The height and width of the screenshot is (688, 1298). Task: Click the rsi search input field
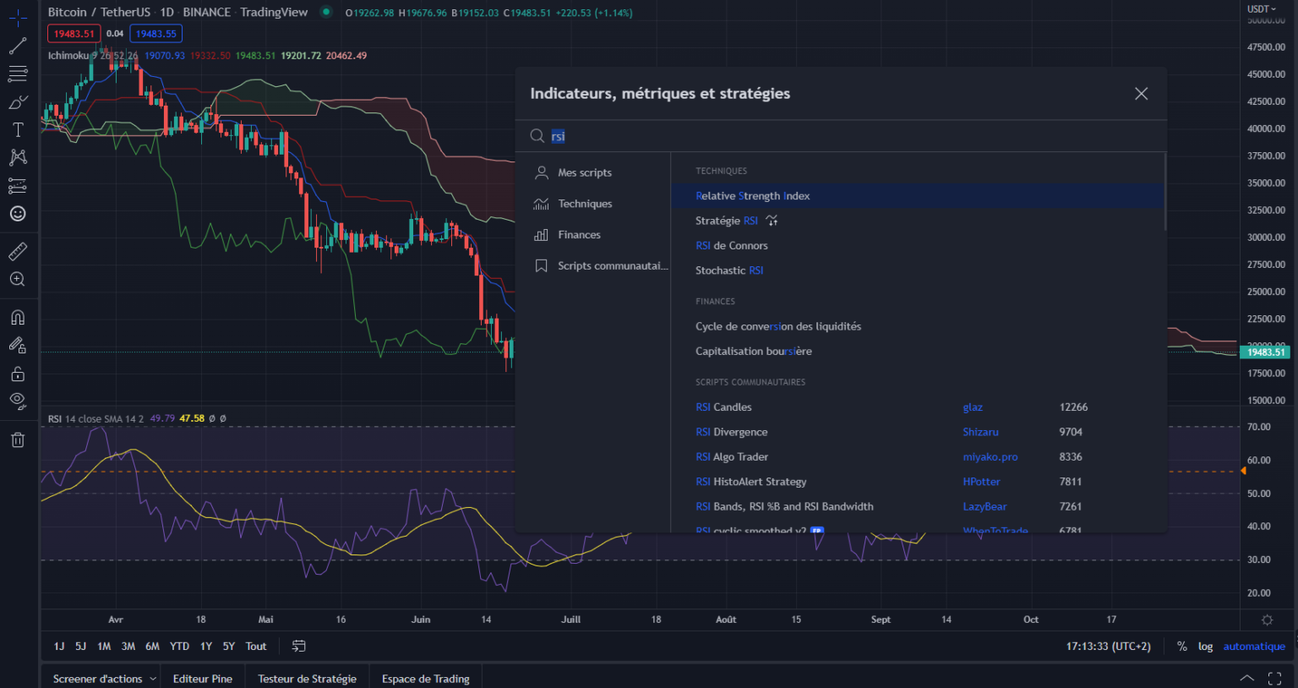click(592, 135)
